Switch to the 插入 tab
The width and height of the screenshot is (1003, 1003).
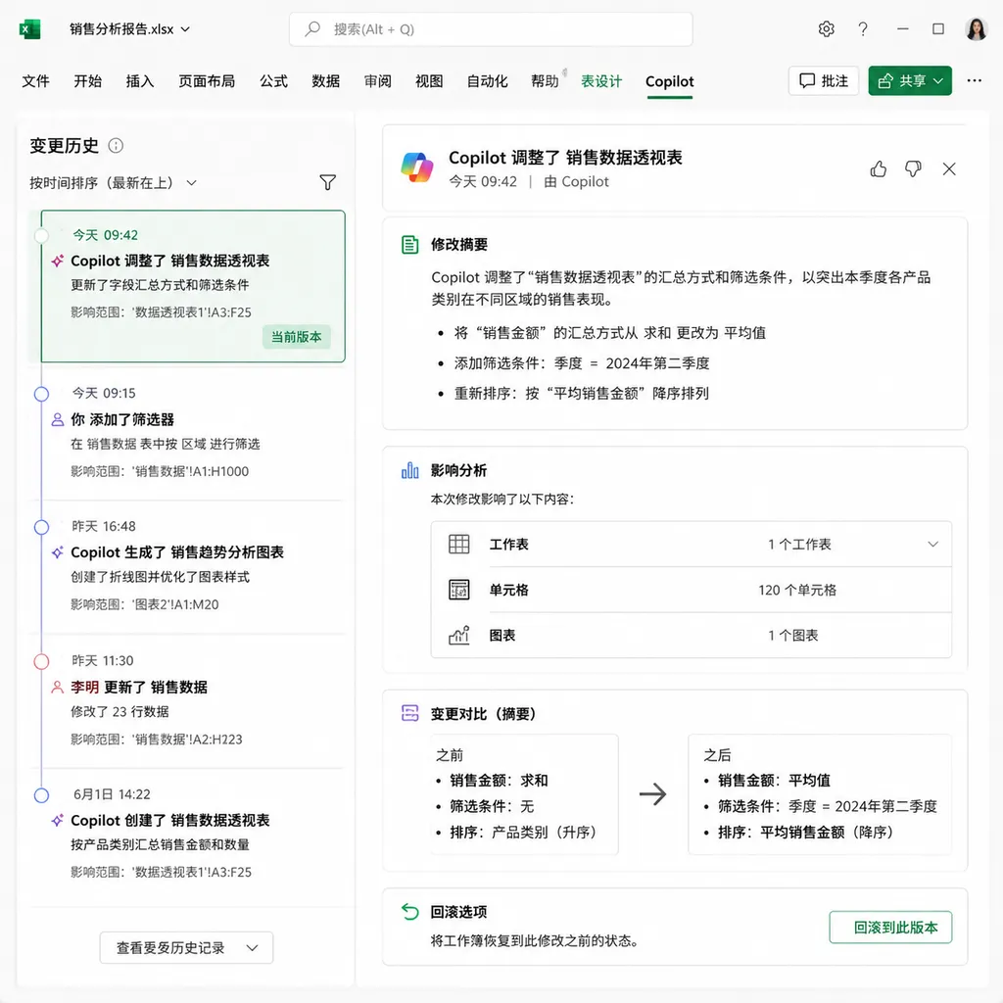tap(139, 81)
